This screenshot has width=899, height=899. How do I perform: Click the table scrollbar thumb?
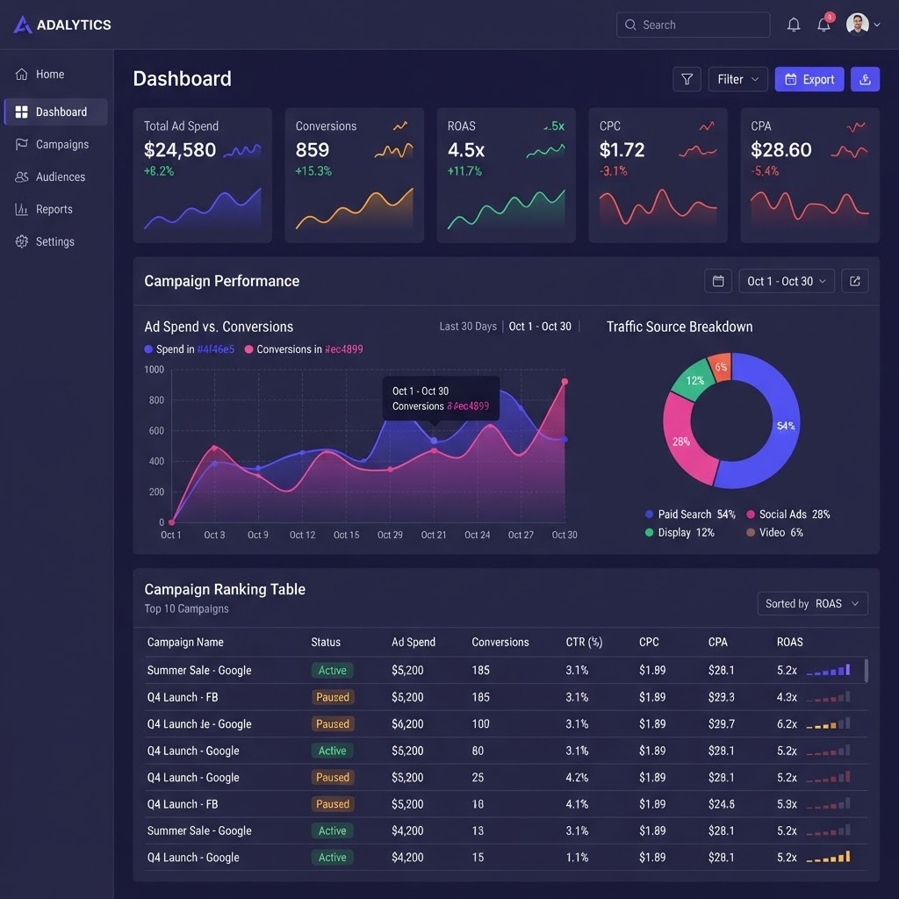click(x=866, y=671)
